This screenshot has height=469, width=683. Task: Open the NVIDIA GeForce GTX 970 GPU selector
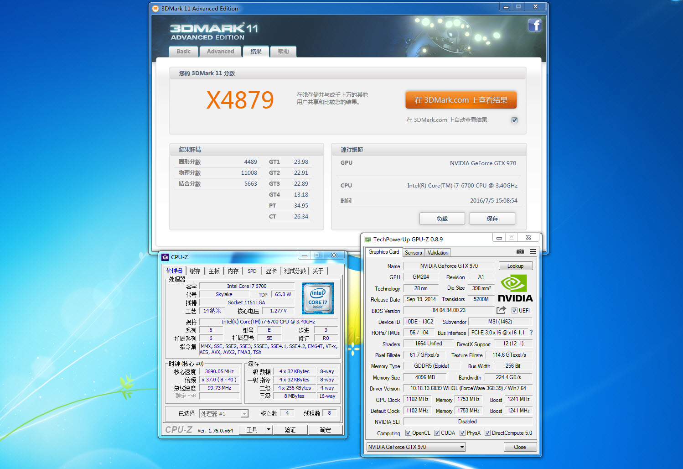(x=416, y=447)
